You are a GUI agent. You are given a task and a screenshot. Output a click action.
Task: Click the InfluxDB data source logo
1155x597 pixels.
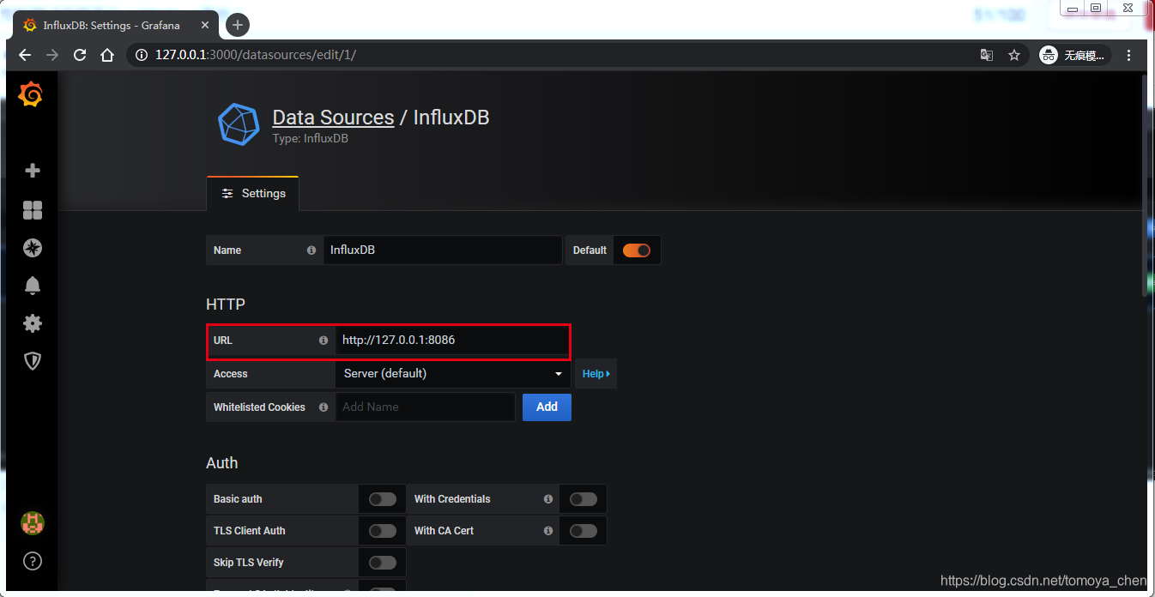click(238, 124)
